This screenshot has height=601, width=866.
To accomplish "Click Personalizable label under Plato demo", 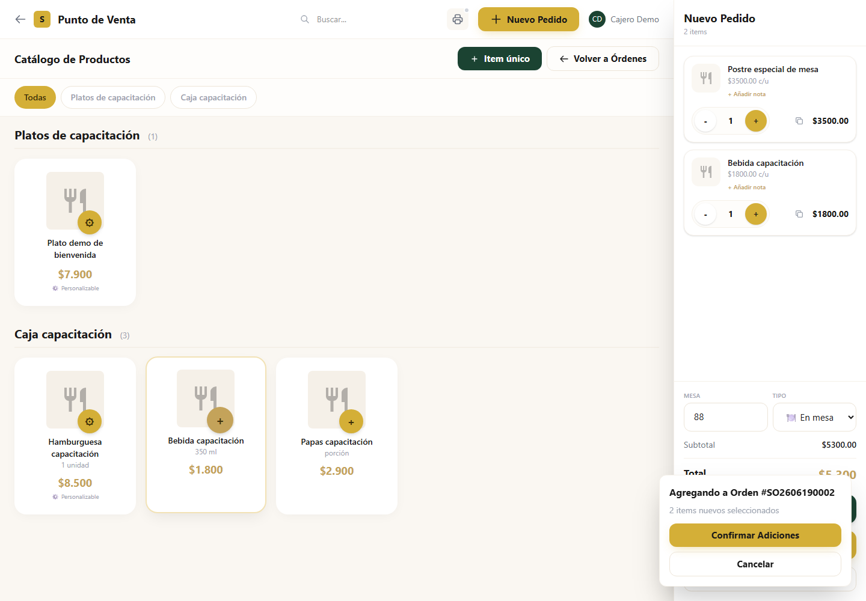I will [75, 288].
